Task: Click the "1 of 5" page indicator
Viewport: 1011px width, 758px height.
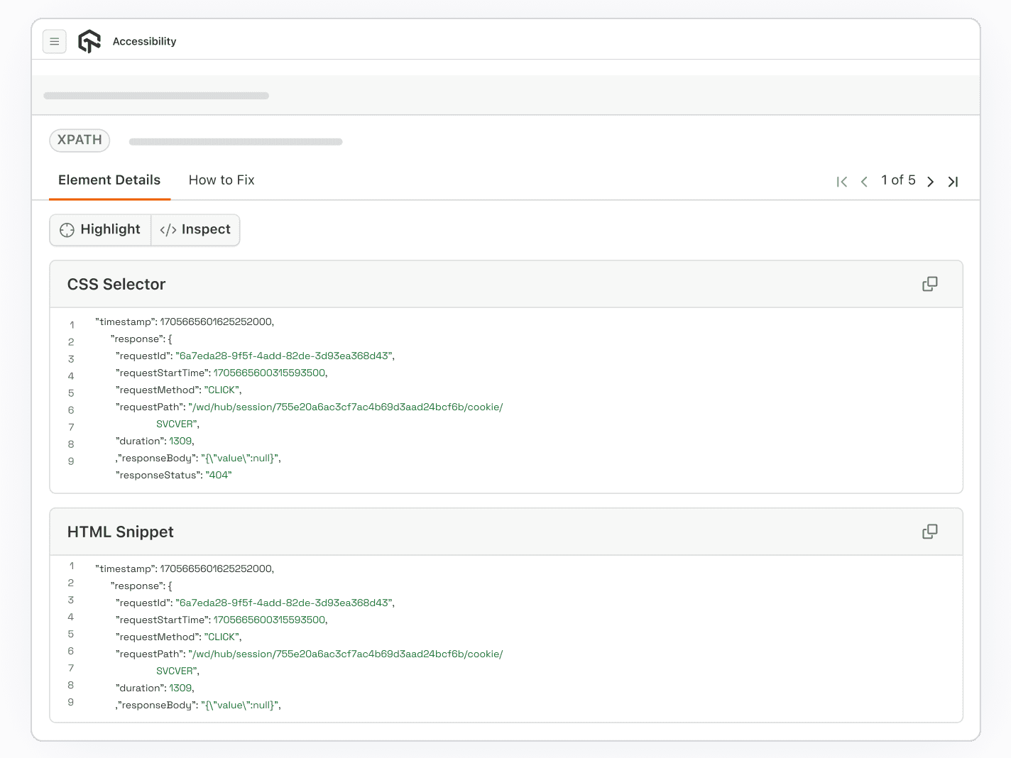Action: [x=898, y=180]
